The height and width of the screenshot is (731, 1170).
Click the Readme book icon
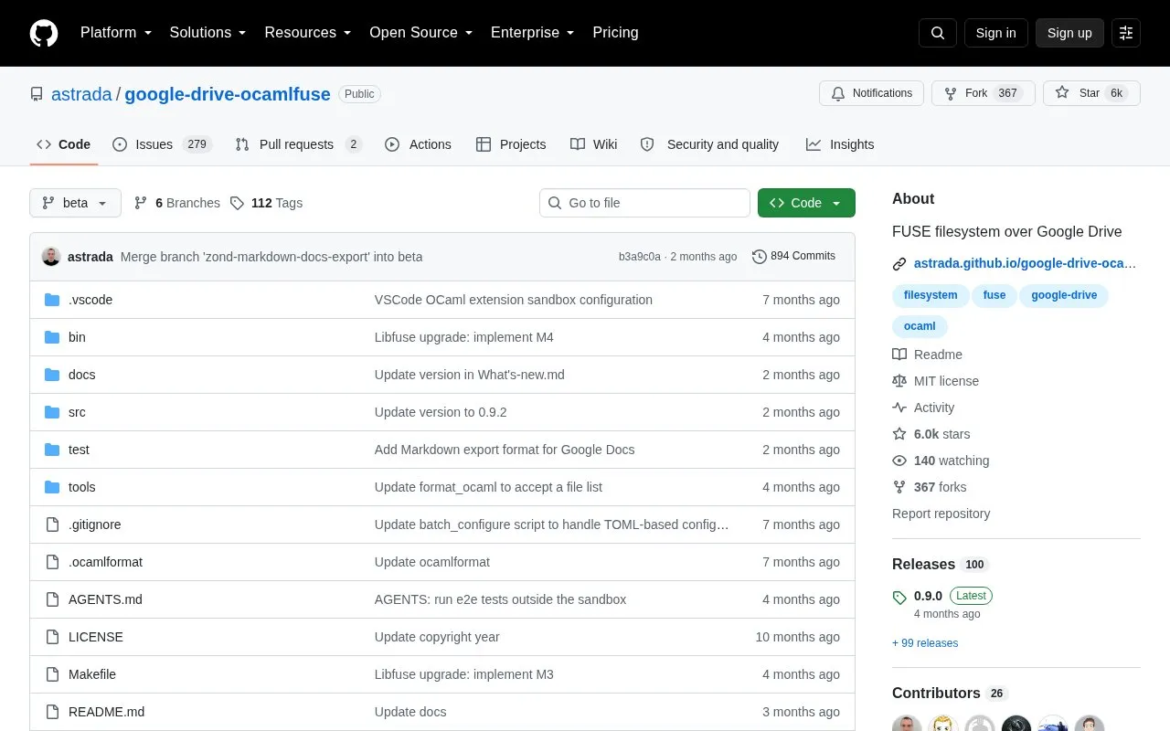point(899,355)
